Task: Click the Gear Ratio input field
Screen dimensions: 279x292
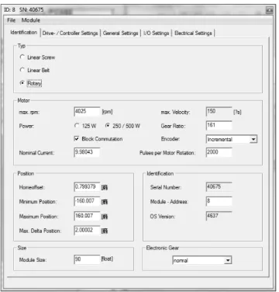Action: coord(219,126)
